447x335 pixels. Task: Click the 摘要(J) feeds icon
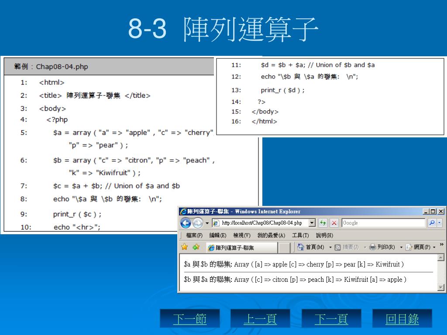point(337,247)
